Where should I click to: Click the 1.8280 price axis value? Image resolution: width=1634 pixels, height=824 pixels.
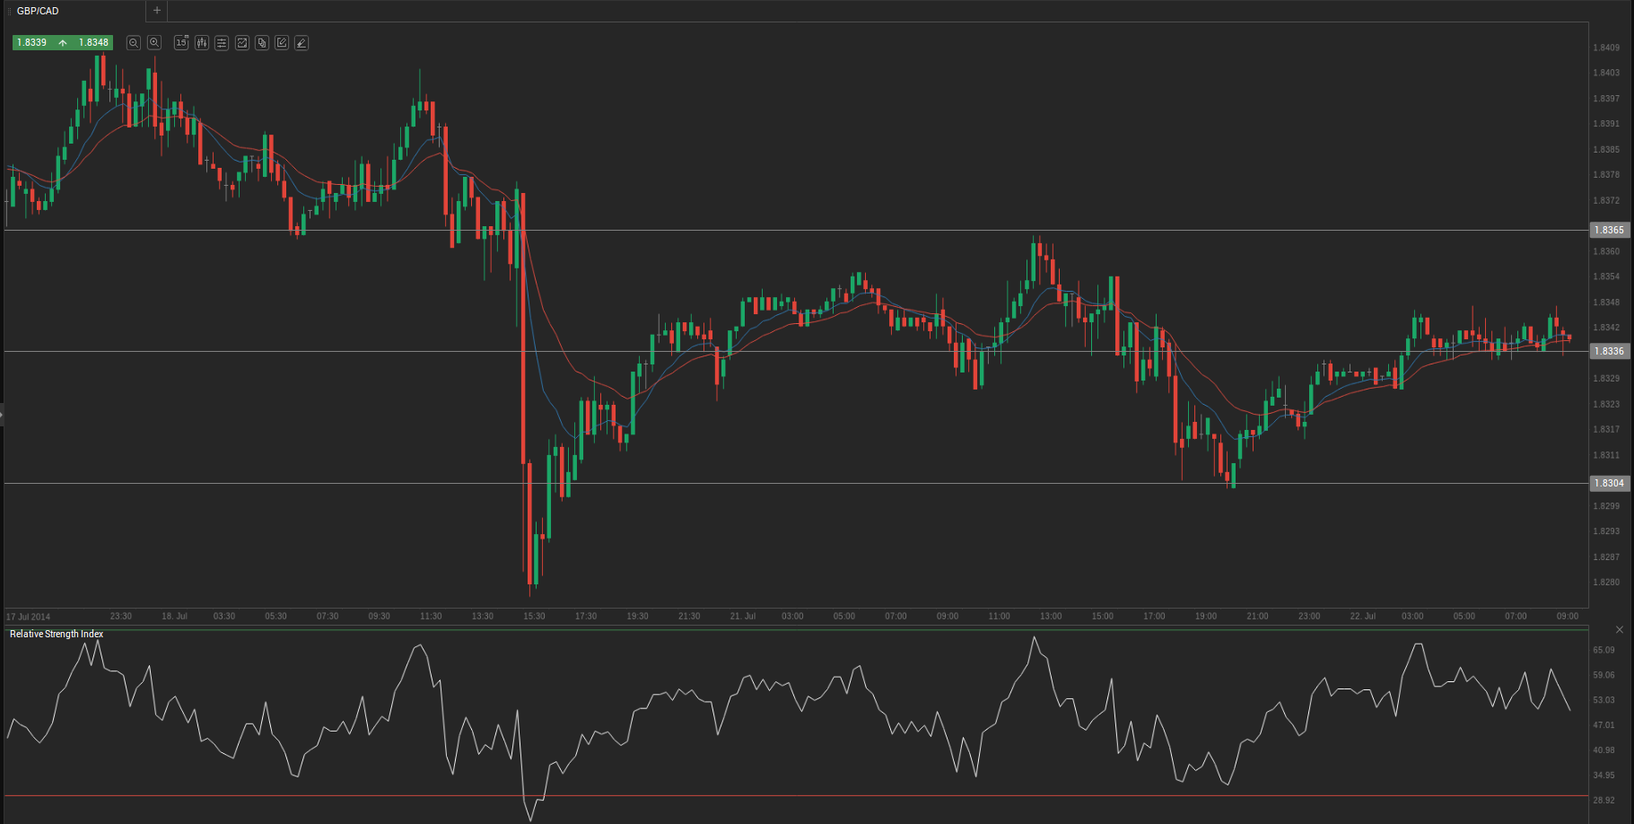(x=1606, y=583)
